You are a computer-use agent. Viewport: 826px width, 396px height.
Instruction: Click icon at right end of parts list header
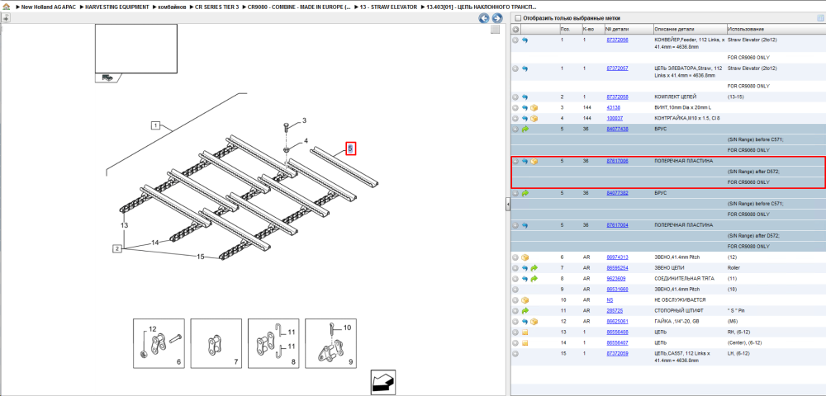tap(819, 18)
